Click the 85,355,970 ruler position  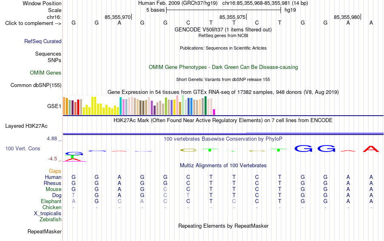coord(118,17)
